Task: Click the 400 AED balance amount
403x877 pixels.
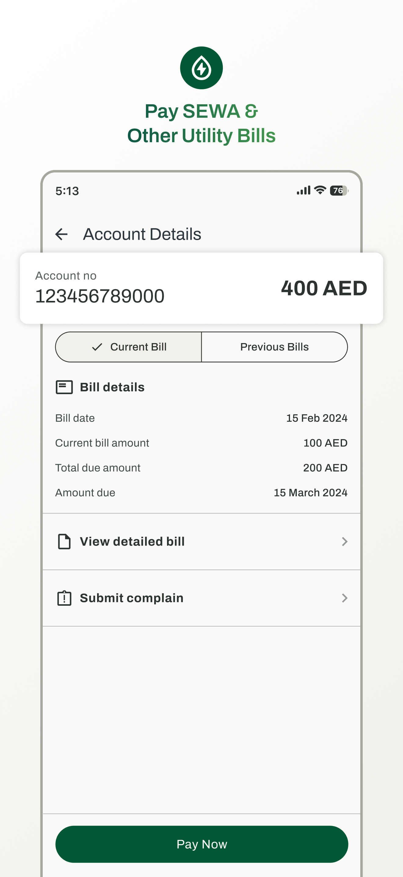Action: click(324, 288)
